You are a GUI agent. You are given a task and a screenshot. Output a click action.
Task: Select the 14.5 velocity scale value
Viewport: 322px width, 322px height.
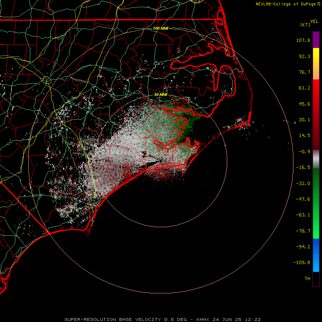pyautogui.click(x=304, y=136)
